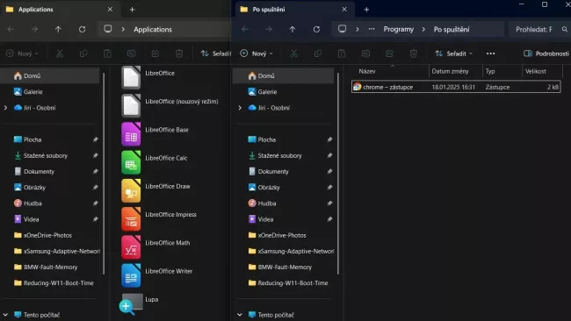Expand hidden breadcrumb path ellipsis
Image resolution: width=571 pixels, height=321 pixels.
372,29
